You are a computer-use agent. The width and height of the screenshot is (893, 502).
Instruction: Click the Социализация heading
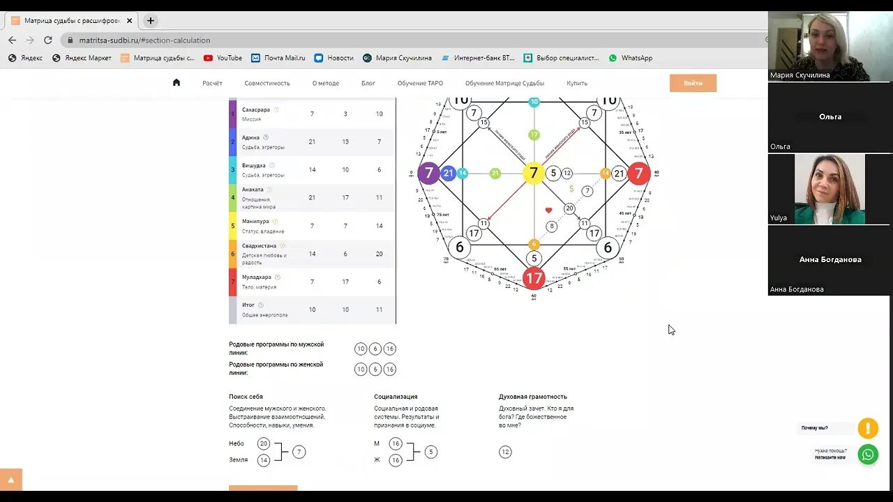point(396,397)
